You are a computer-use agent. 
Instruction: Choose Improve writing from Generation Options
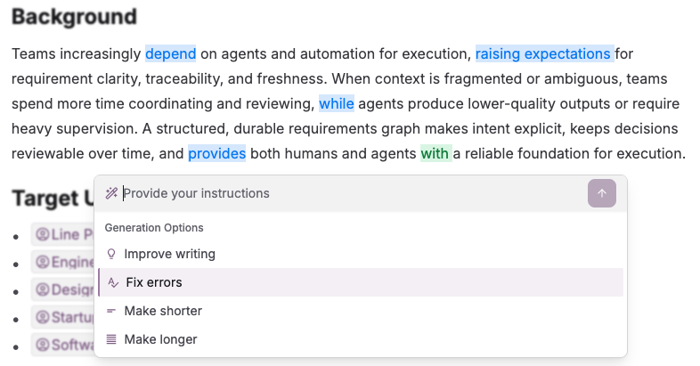coord(169,254)
